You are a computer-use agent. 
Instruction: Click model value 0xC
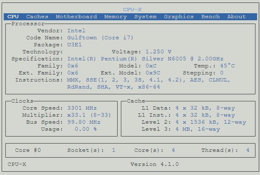point(151,66)
